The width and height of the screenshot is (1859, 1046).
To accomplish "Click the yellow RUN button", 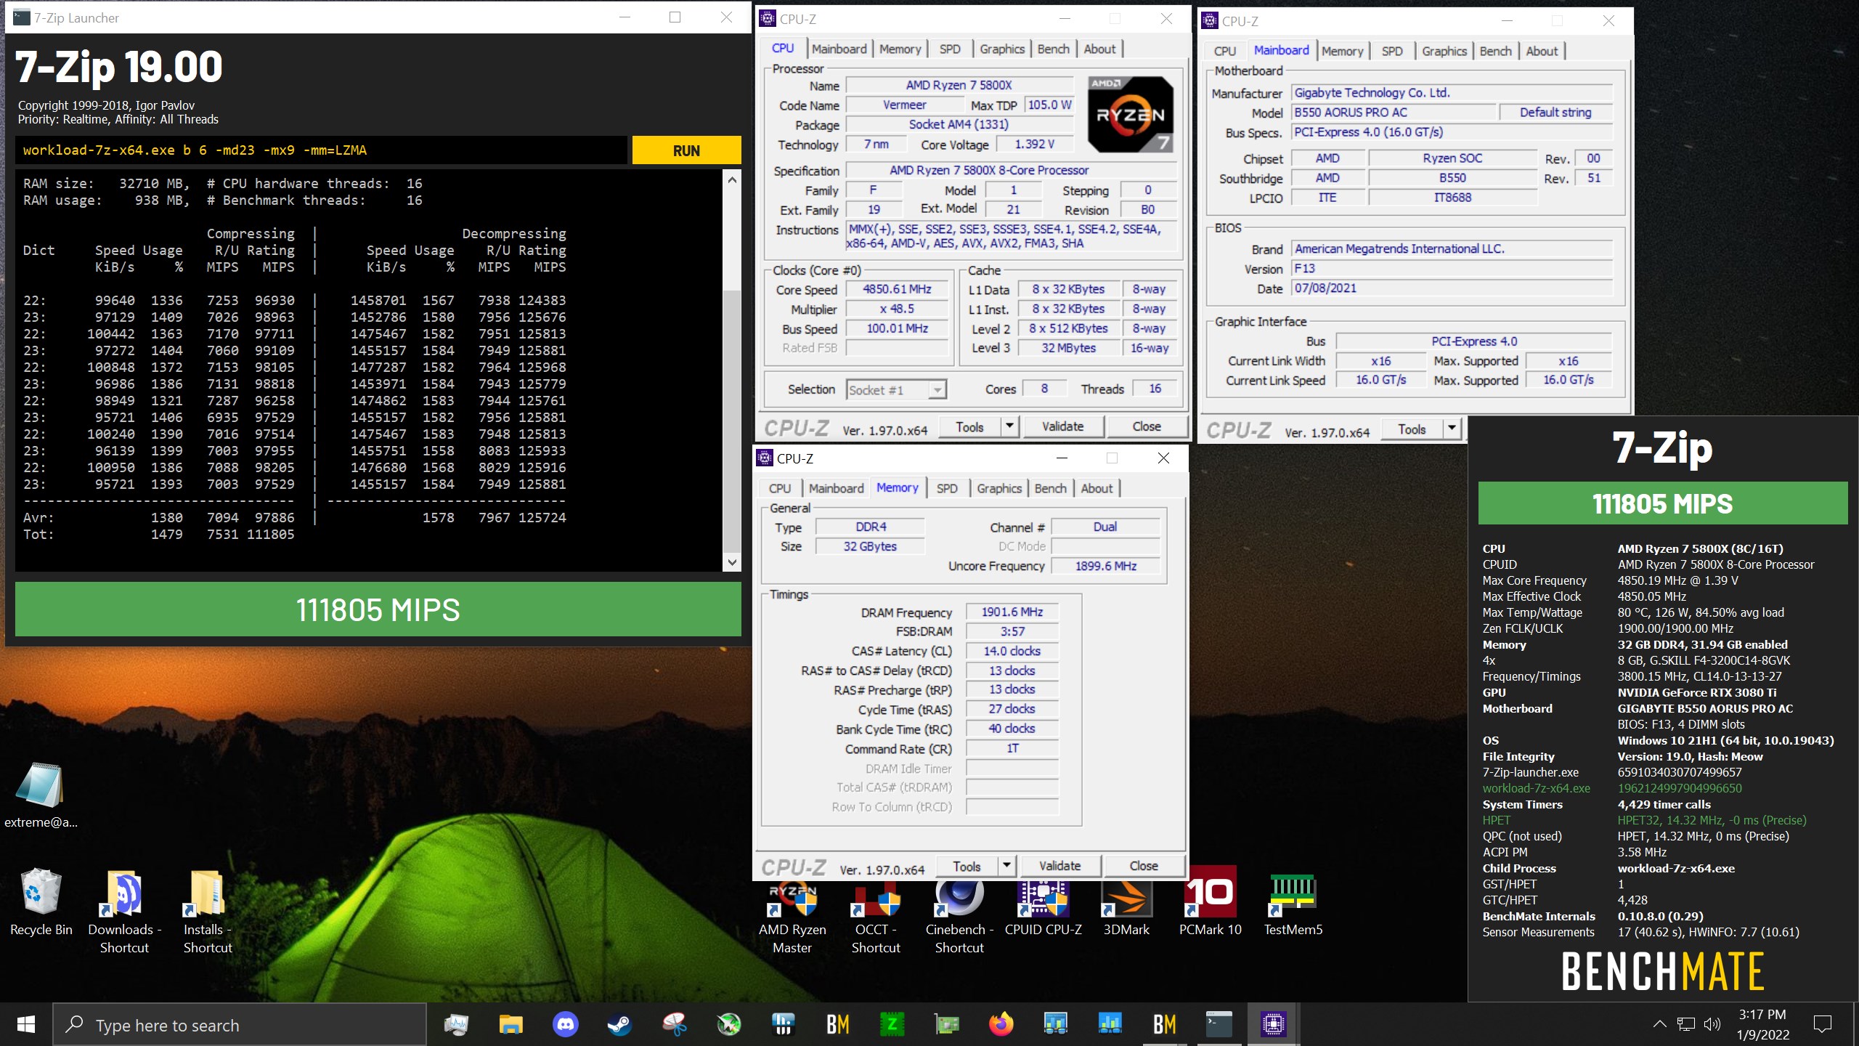I will 686,150.
